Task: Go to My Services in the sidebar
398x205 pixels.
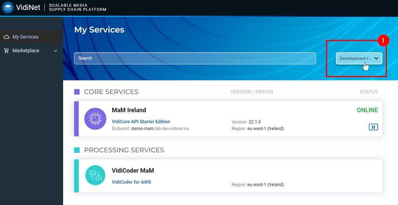Action: point(25,37)
